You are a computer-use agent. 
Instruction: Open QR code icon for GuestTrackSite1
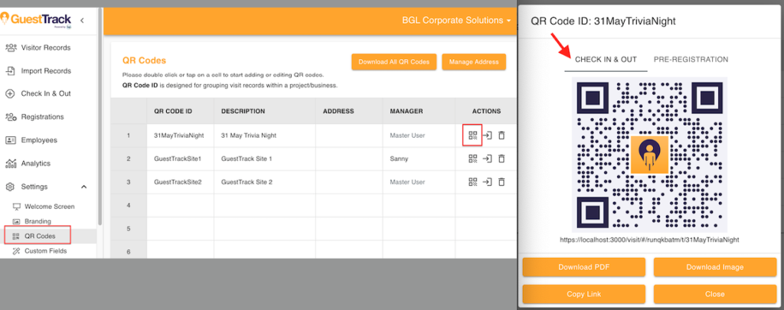click(472, 158)
